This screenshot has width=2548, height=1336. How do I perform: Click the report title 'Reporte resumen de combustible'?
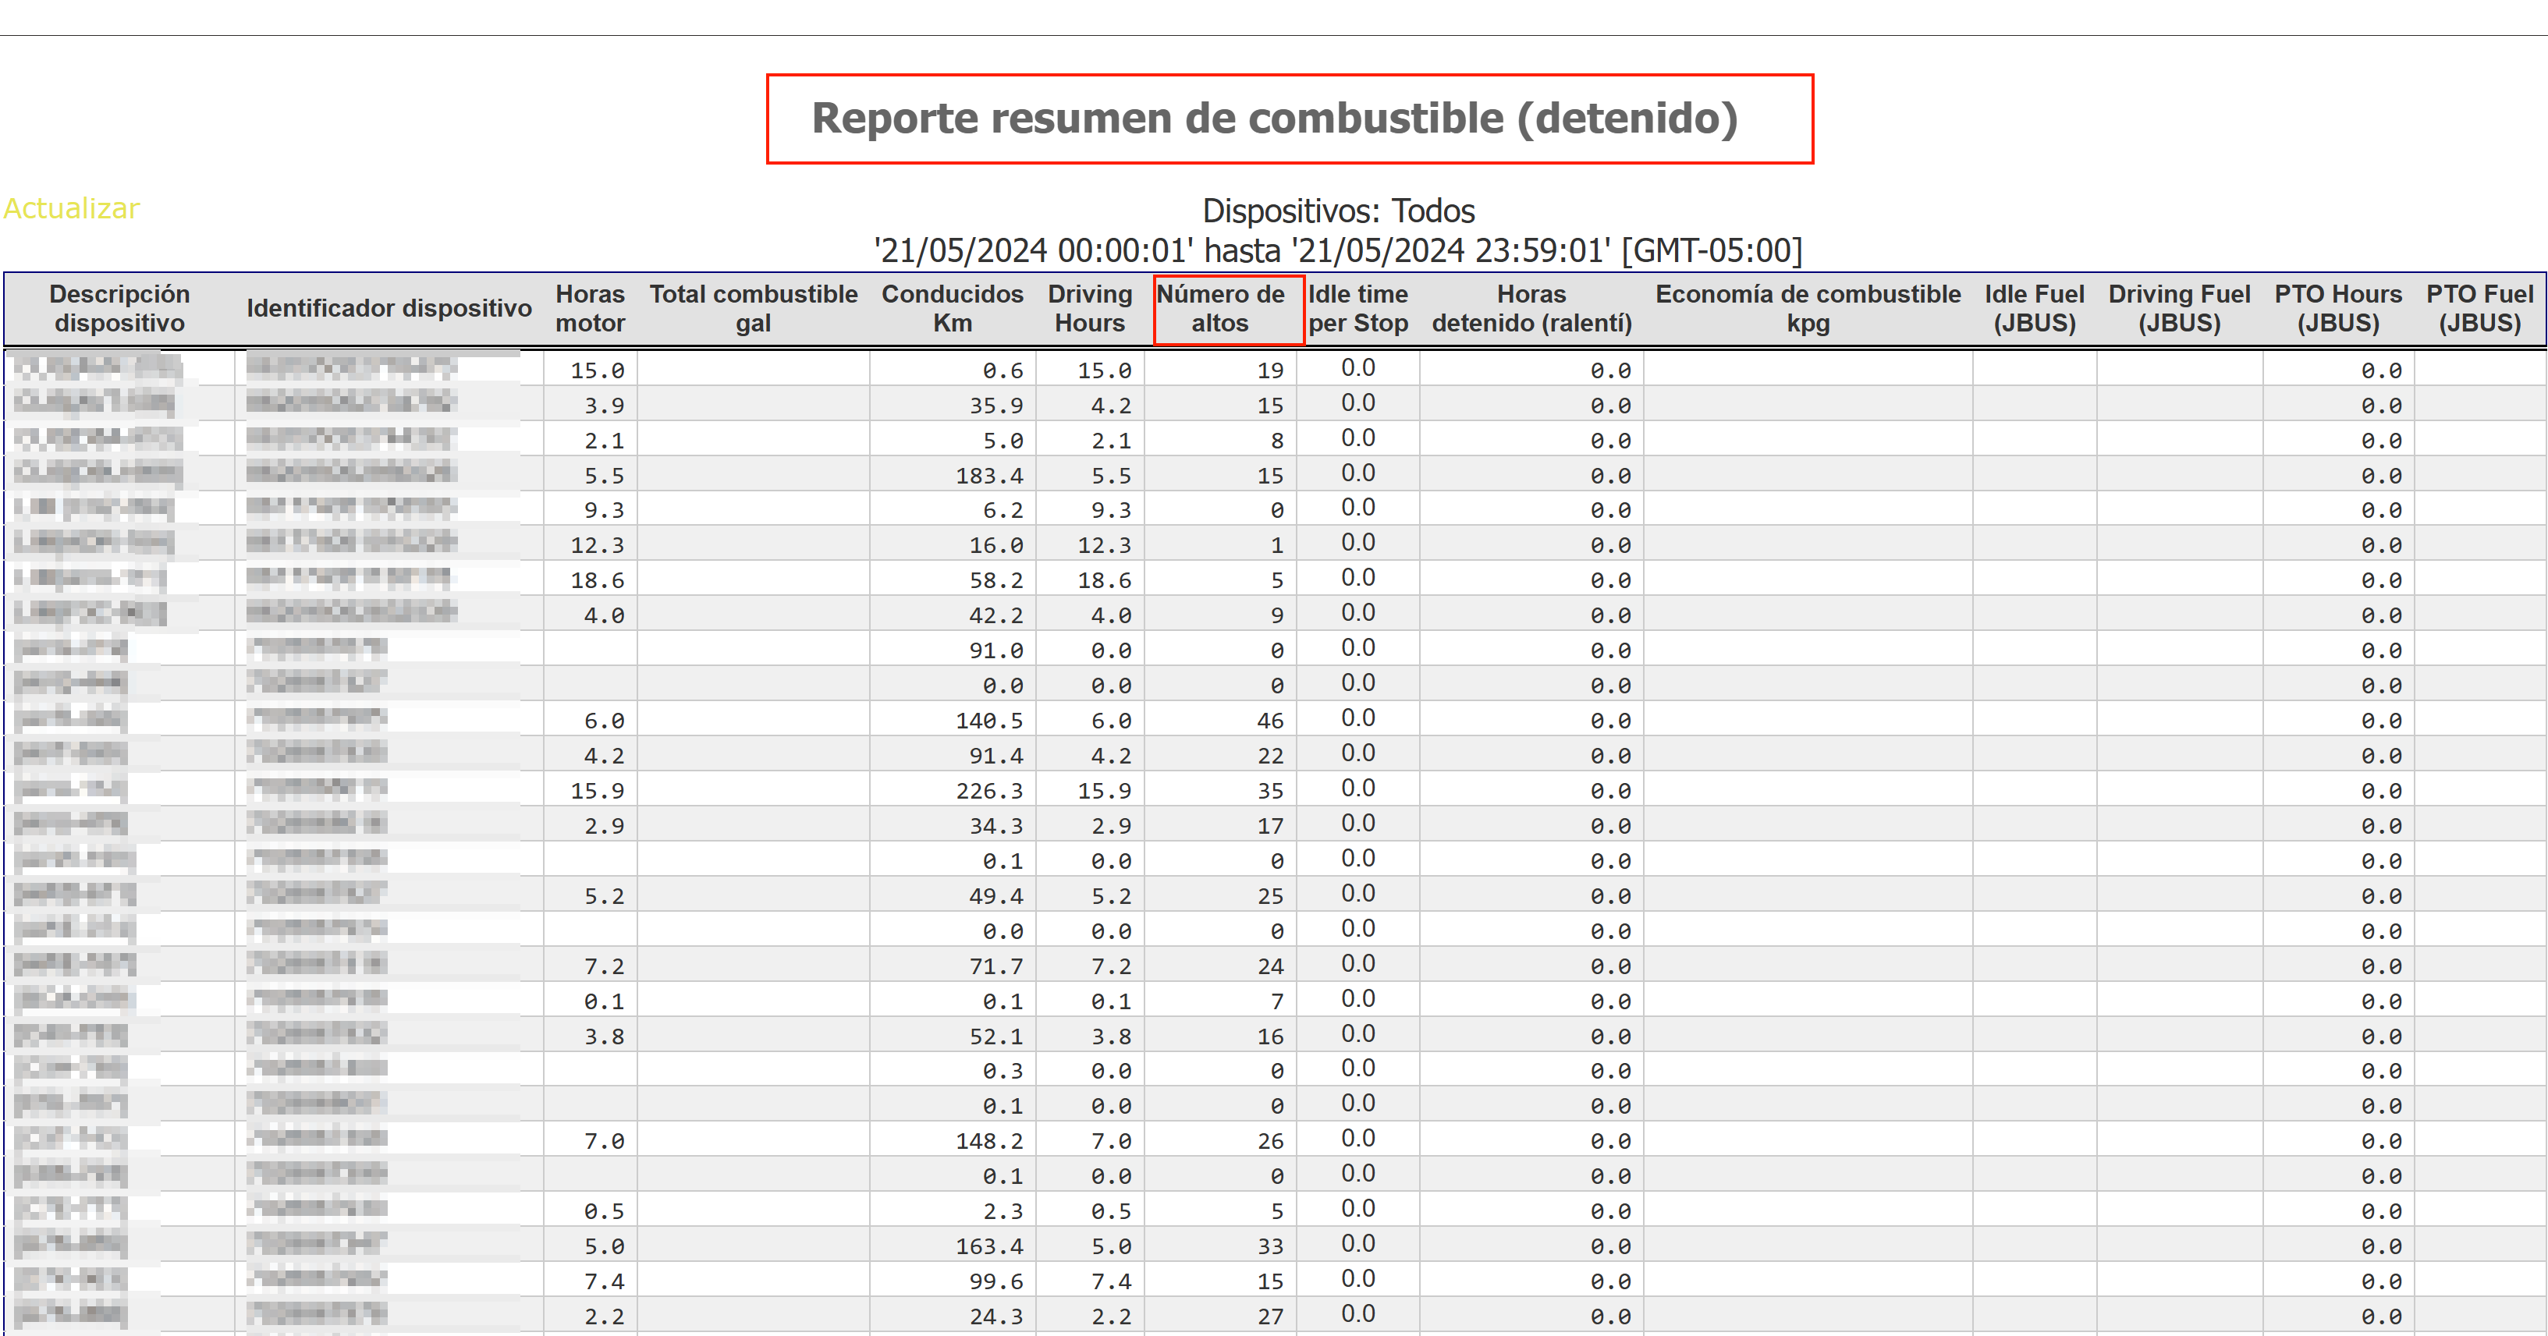pos(1274,119)
